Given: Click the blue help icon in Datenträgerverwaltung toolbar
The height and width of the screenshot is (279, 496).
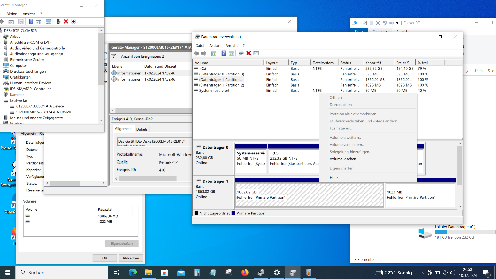Looking at the screenshot, I should pyautogui.click(x=224, y=53).
